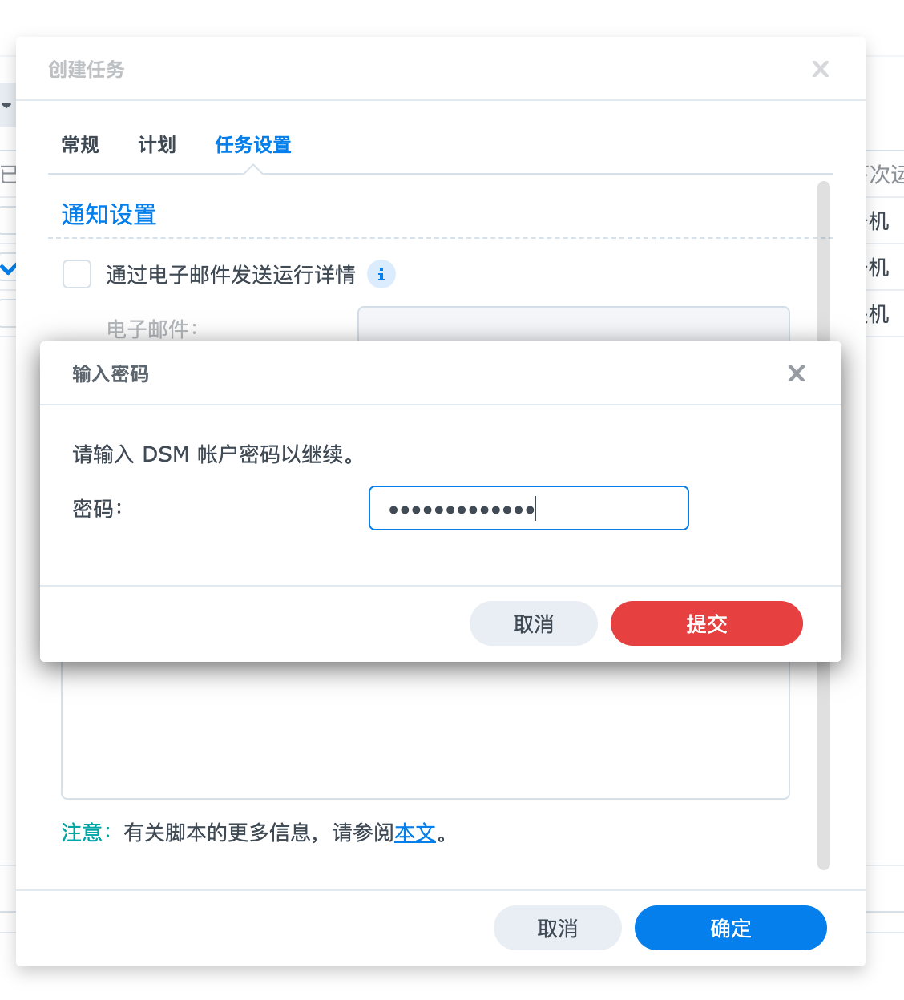Click inside the script text area box

coord(425,729)
